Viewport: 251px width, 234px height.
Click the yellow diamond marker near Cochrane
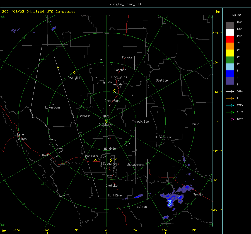tap(95, 161)
